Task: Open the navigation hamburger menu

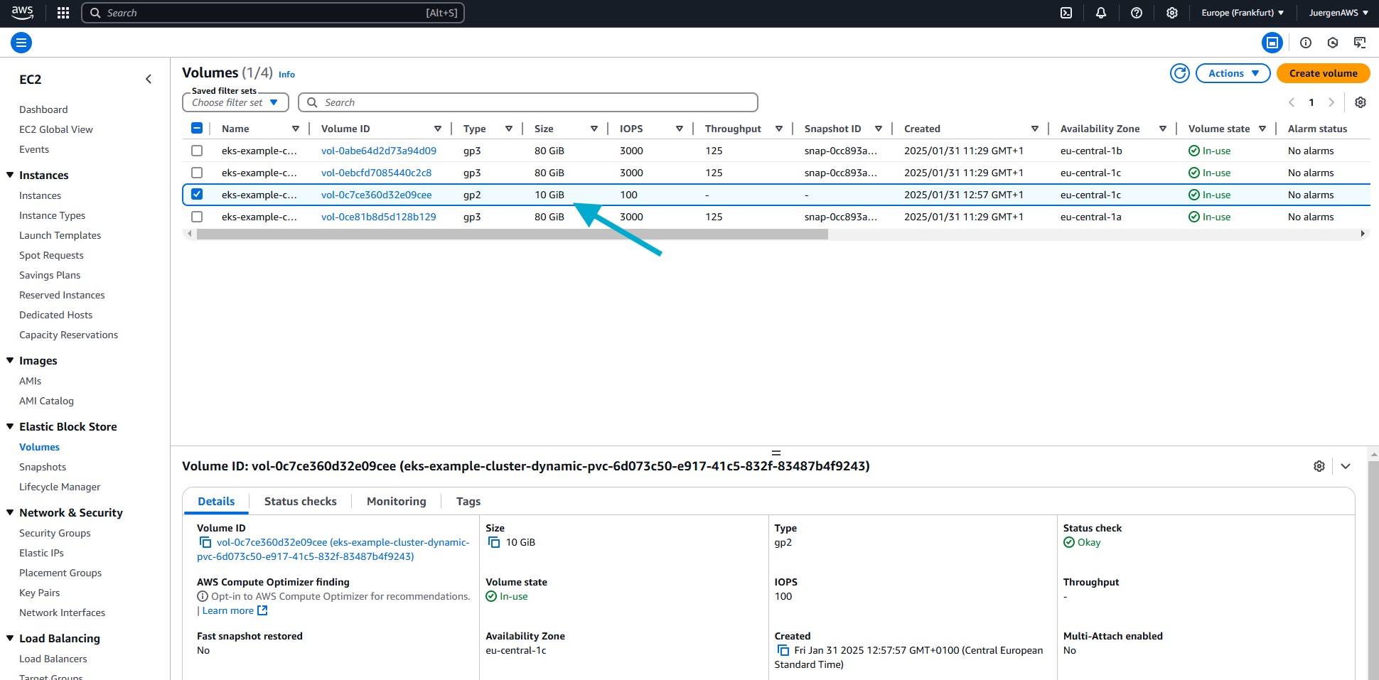Action: pos(21,43)
